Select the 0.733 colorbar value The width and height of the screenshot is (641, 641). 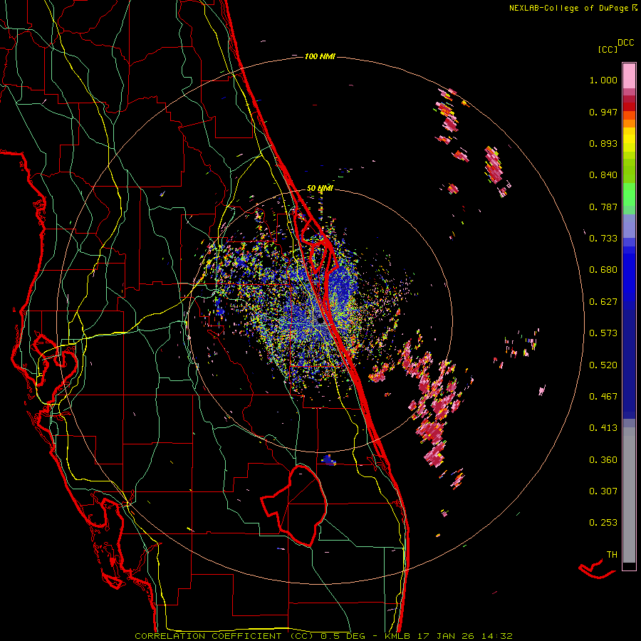603,239
